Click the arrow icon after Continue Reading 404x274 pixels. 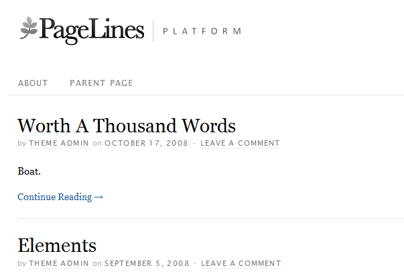click(x=98, y=197)
